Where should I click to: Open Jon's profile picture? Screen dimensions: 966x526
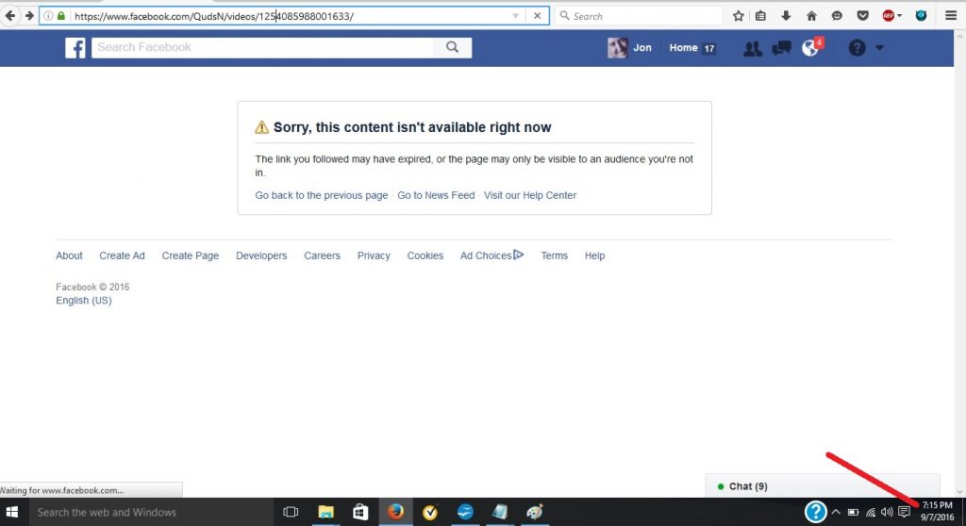617,47
